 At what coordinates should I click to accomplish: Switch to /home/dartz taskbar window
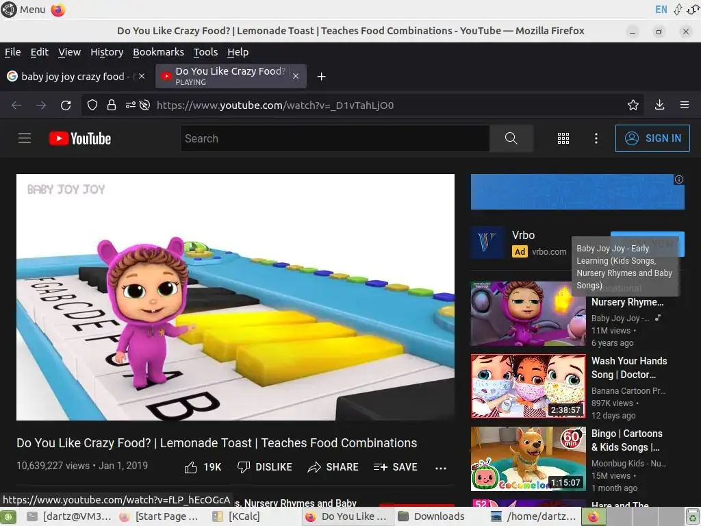coord(534,516)
